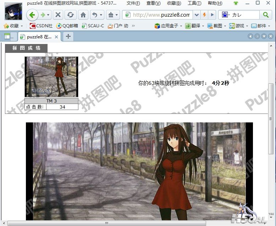Open the CSDN社 bookmark
This screenshot has height=226, width=276.
(41, 26)
